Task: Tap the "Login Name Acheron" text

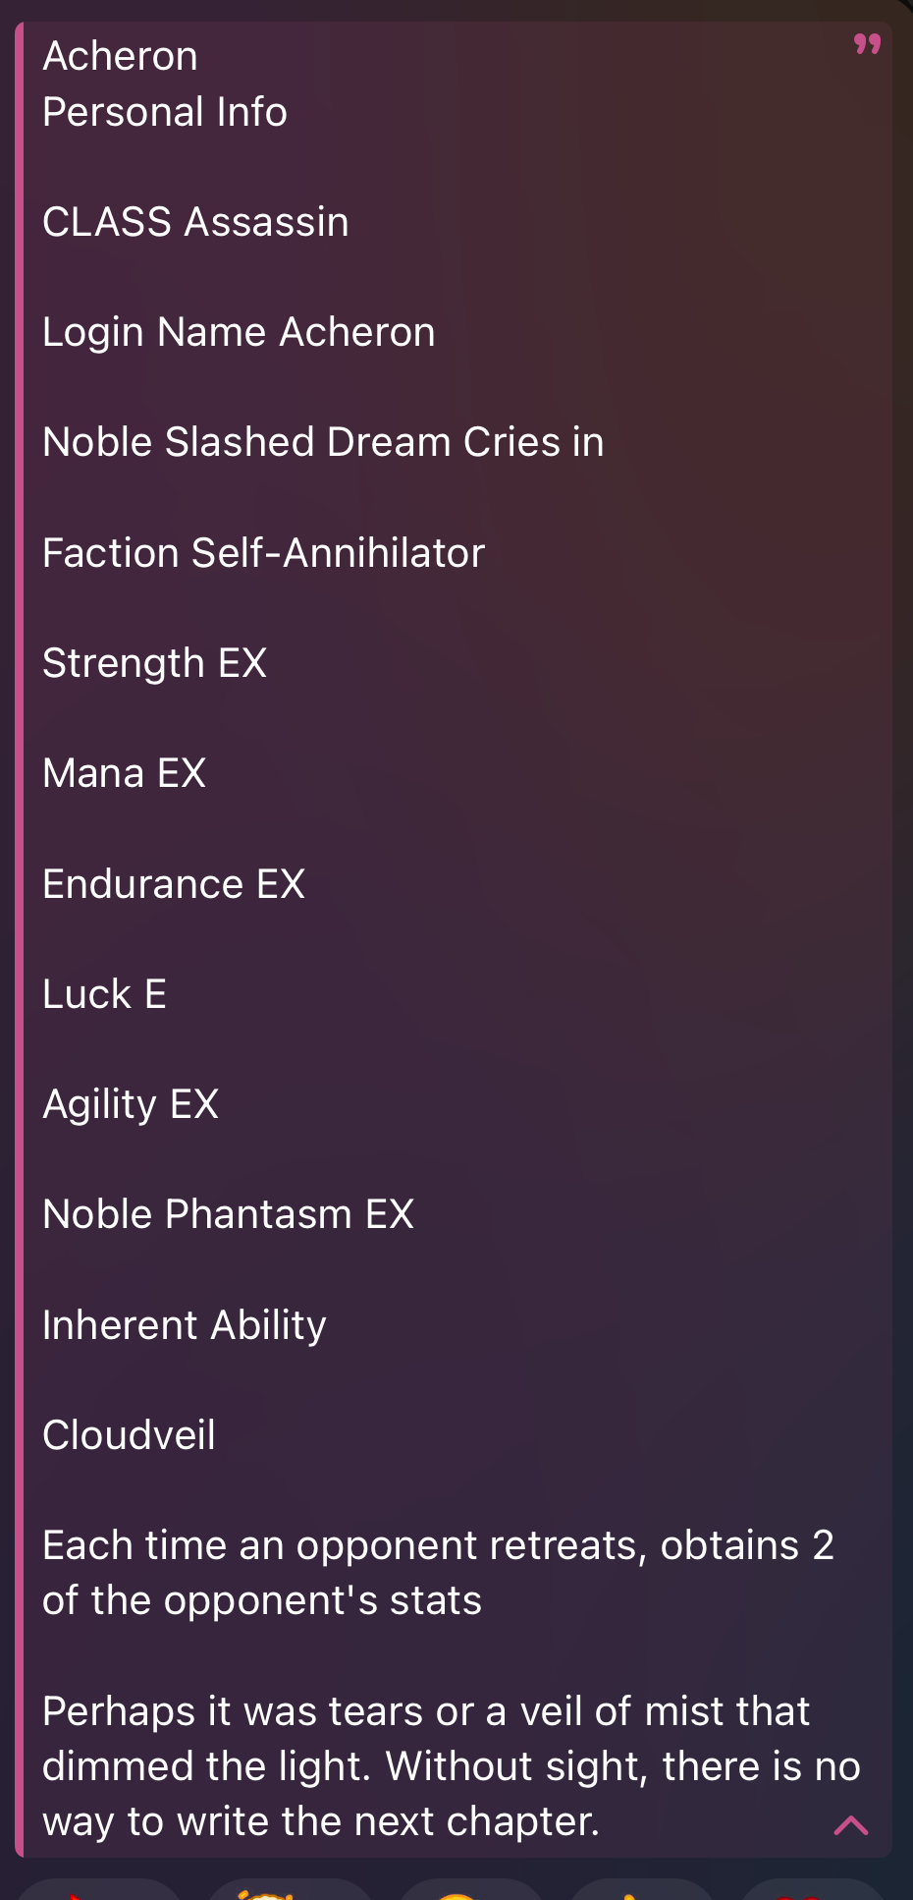Action: tap(239, 332)
